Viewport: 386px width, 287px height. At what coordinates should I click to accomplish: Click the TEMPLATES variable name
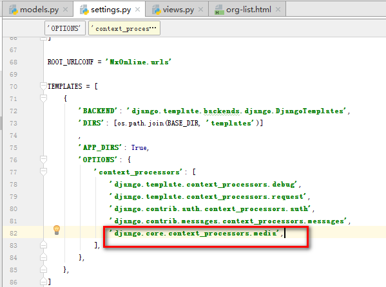tap(64, 86)
